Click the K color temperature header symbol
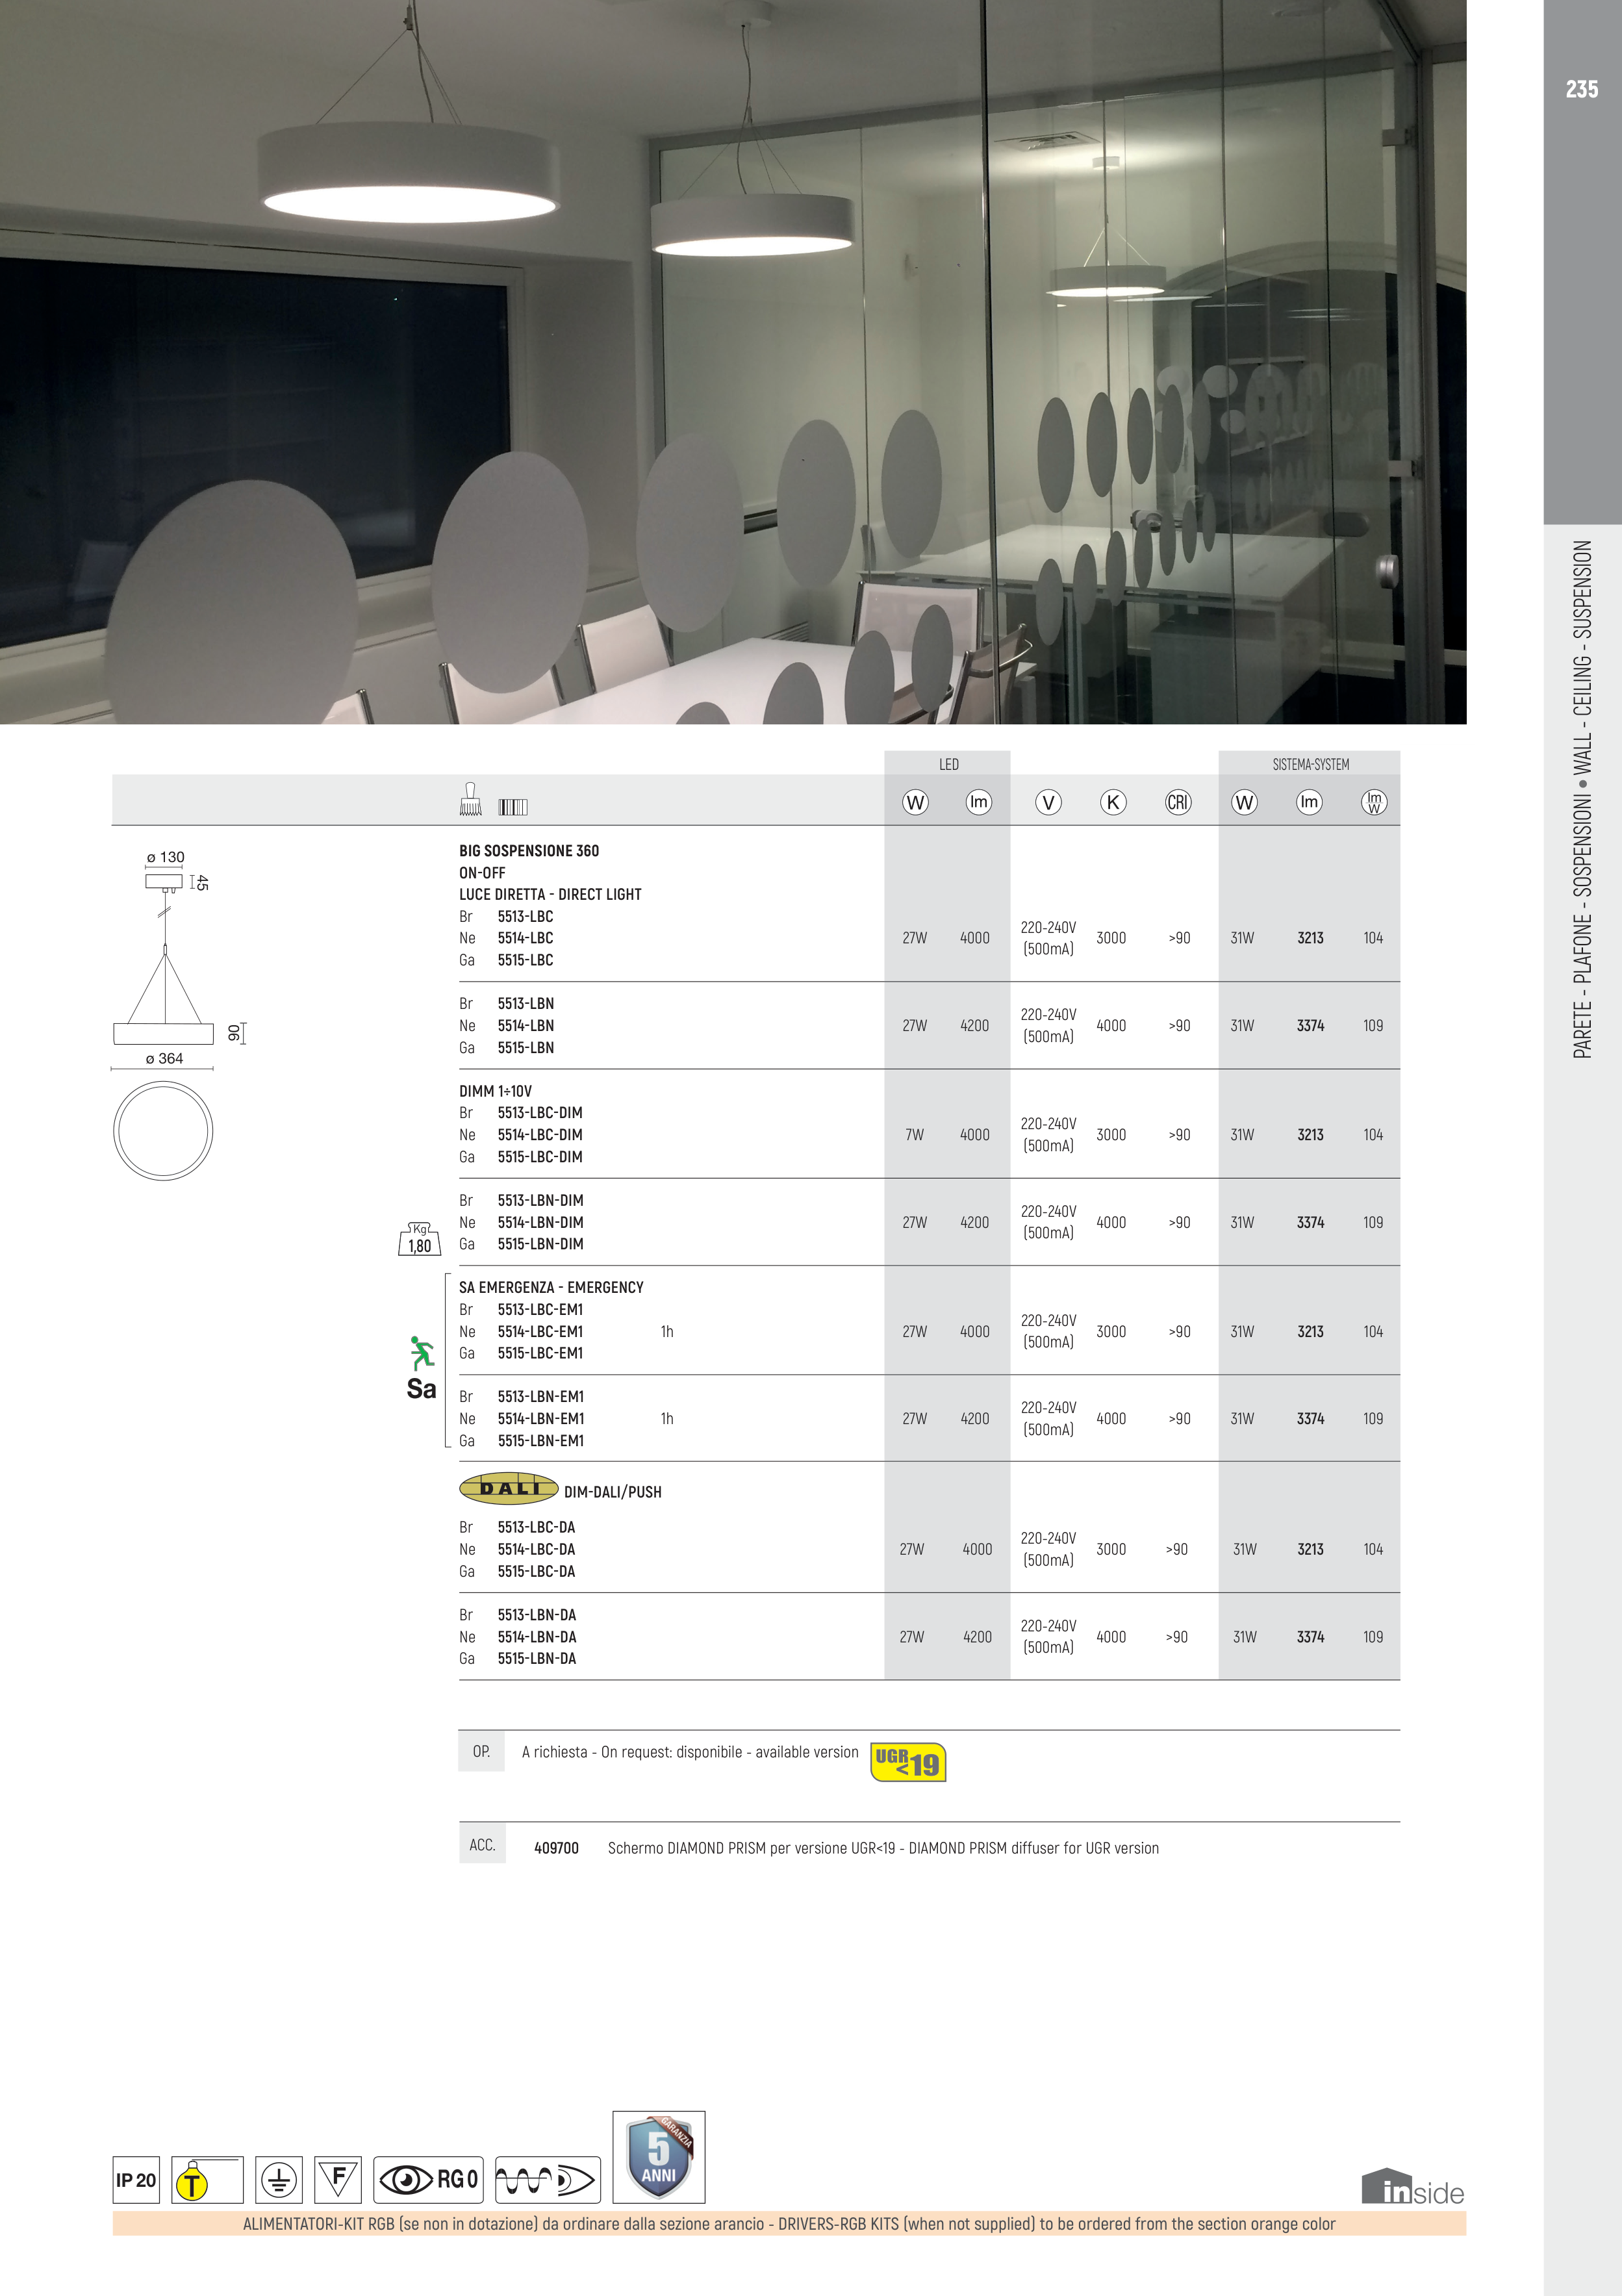The image size is (1622, 2296). [1112, 802]
